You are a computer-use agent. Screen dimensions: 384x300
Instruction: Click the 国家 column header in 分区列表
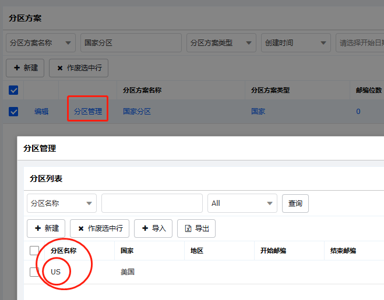[x=127, y=251]
